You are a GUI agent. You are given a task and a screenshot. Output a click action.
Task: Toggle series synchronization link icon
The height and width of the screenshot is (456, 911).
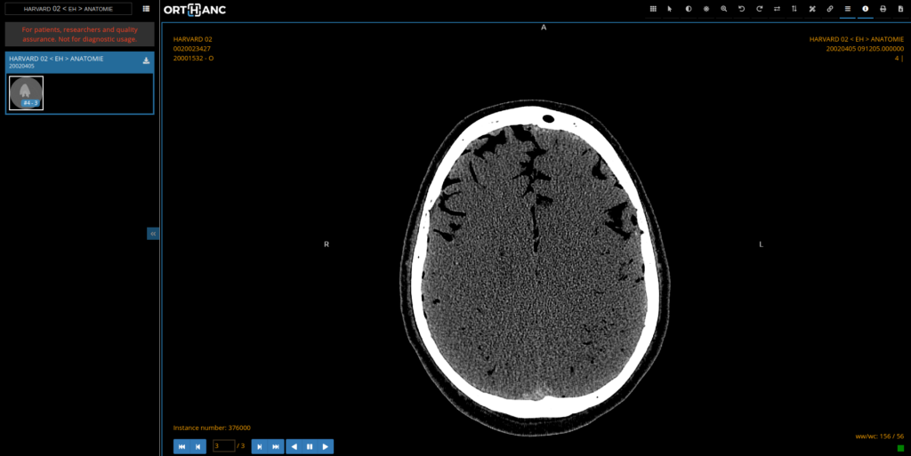[830, 9]
